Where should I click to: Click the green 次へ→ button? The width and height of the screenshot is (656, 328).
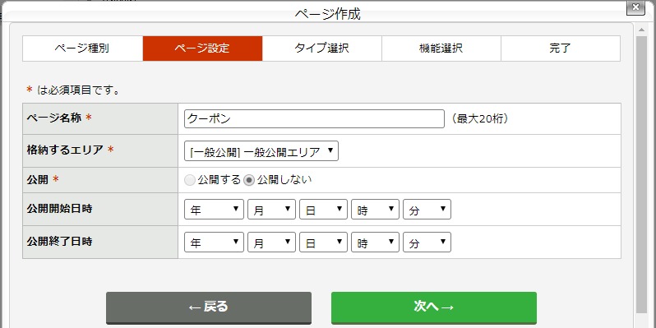434,307
